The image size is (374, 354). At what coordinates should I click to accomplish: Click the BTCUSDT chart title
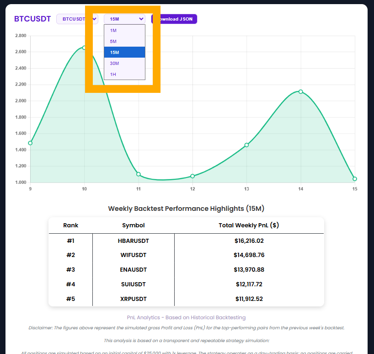32,19
